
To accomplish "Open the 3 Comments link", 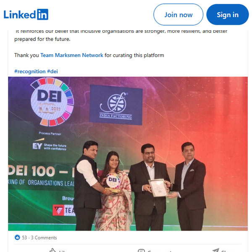I will 44,238.
